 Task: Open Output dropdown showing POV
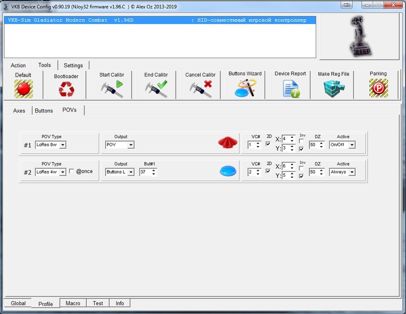[x=120, y=145]
